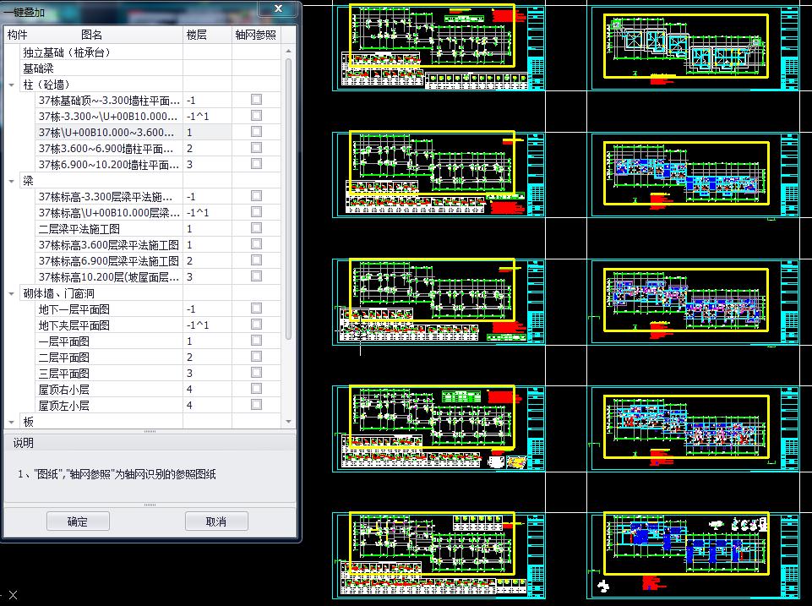Collapse the 板 group
Image resolution: width=812 pixels, height=606 pixels.
11,422
